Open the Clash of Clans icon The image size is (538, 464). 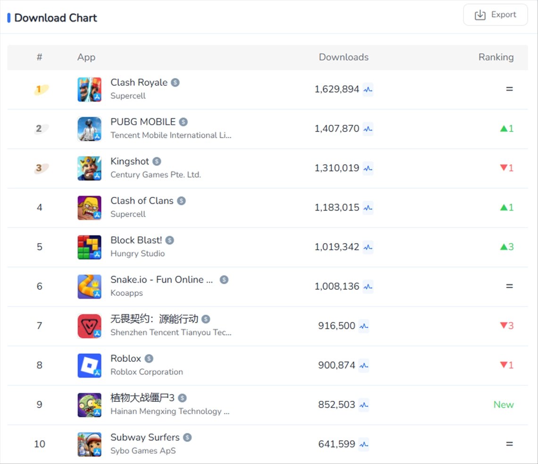(89, 208)
